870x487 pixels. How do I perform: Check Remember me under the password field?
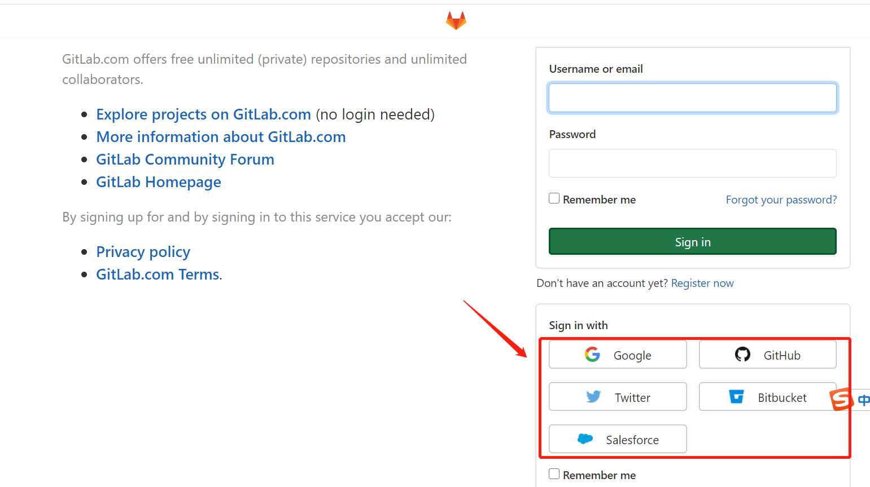click(554, 198)
